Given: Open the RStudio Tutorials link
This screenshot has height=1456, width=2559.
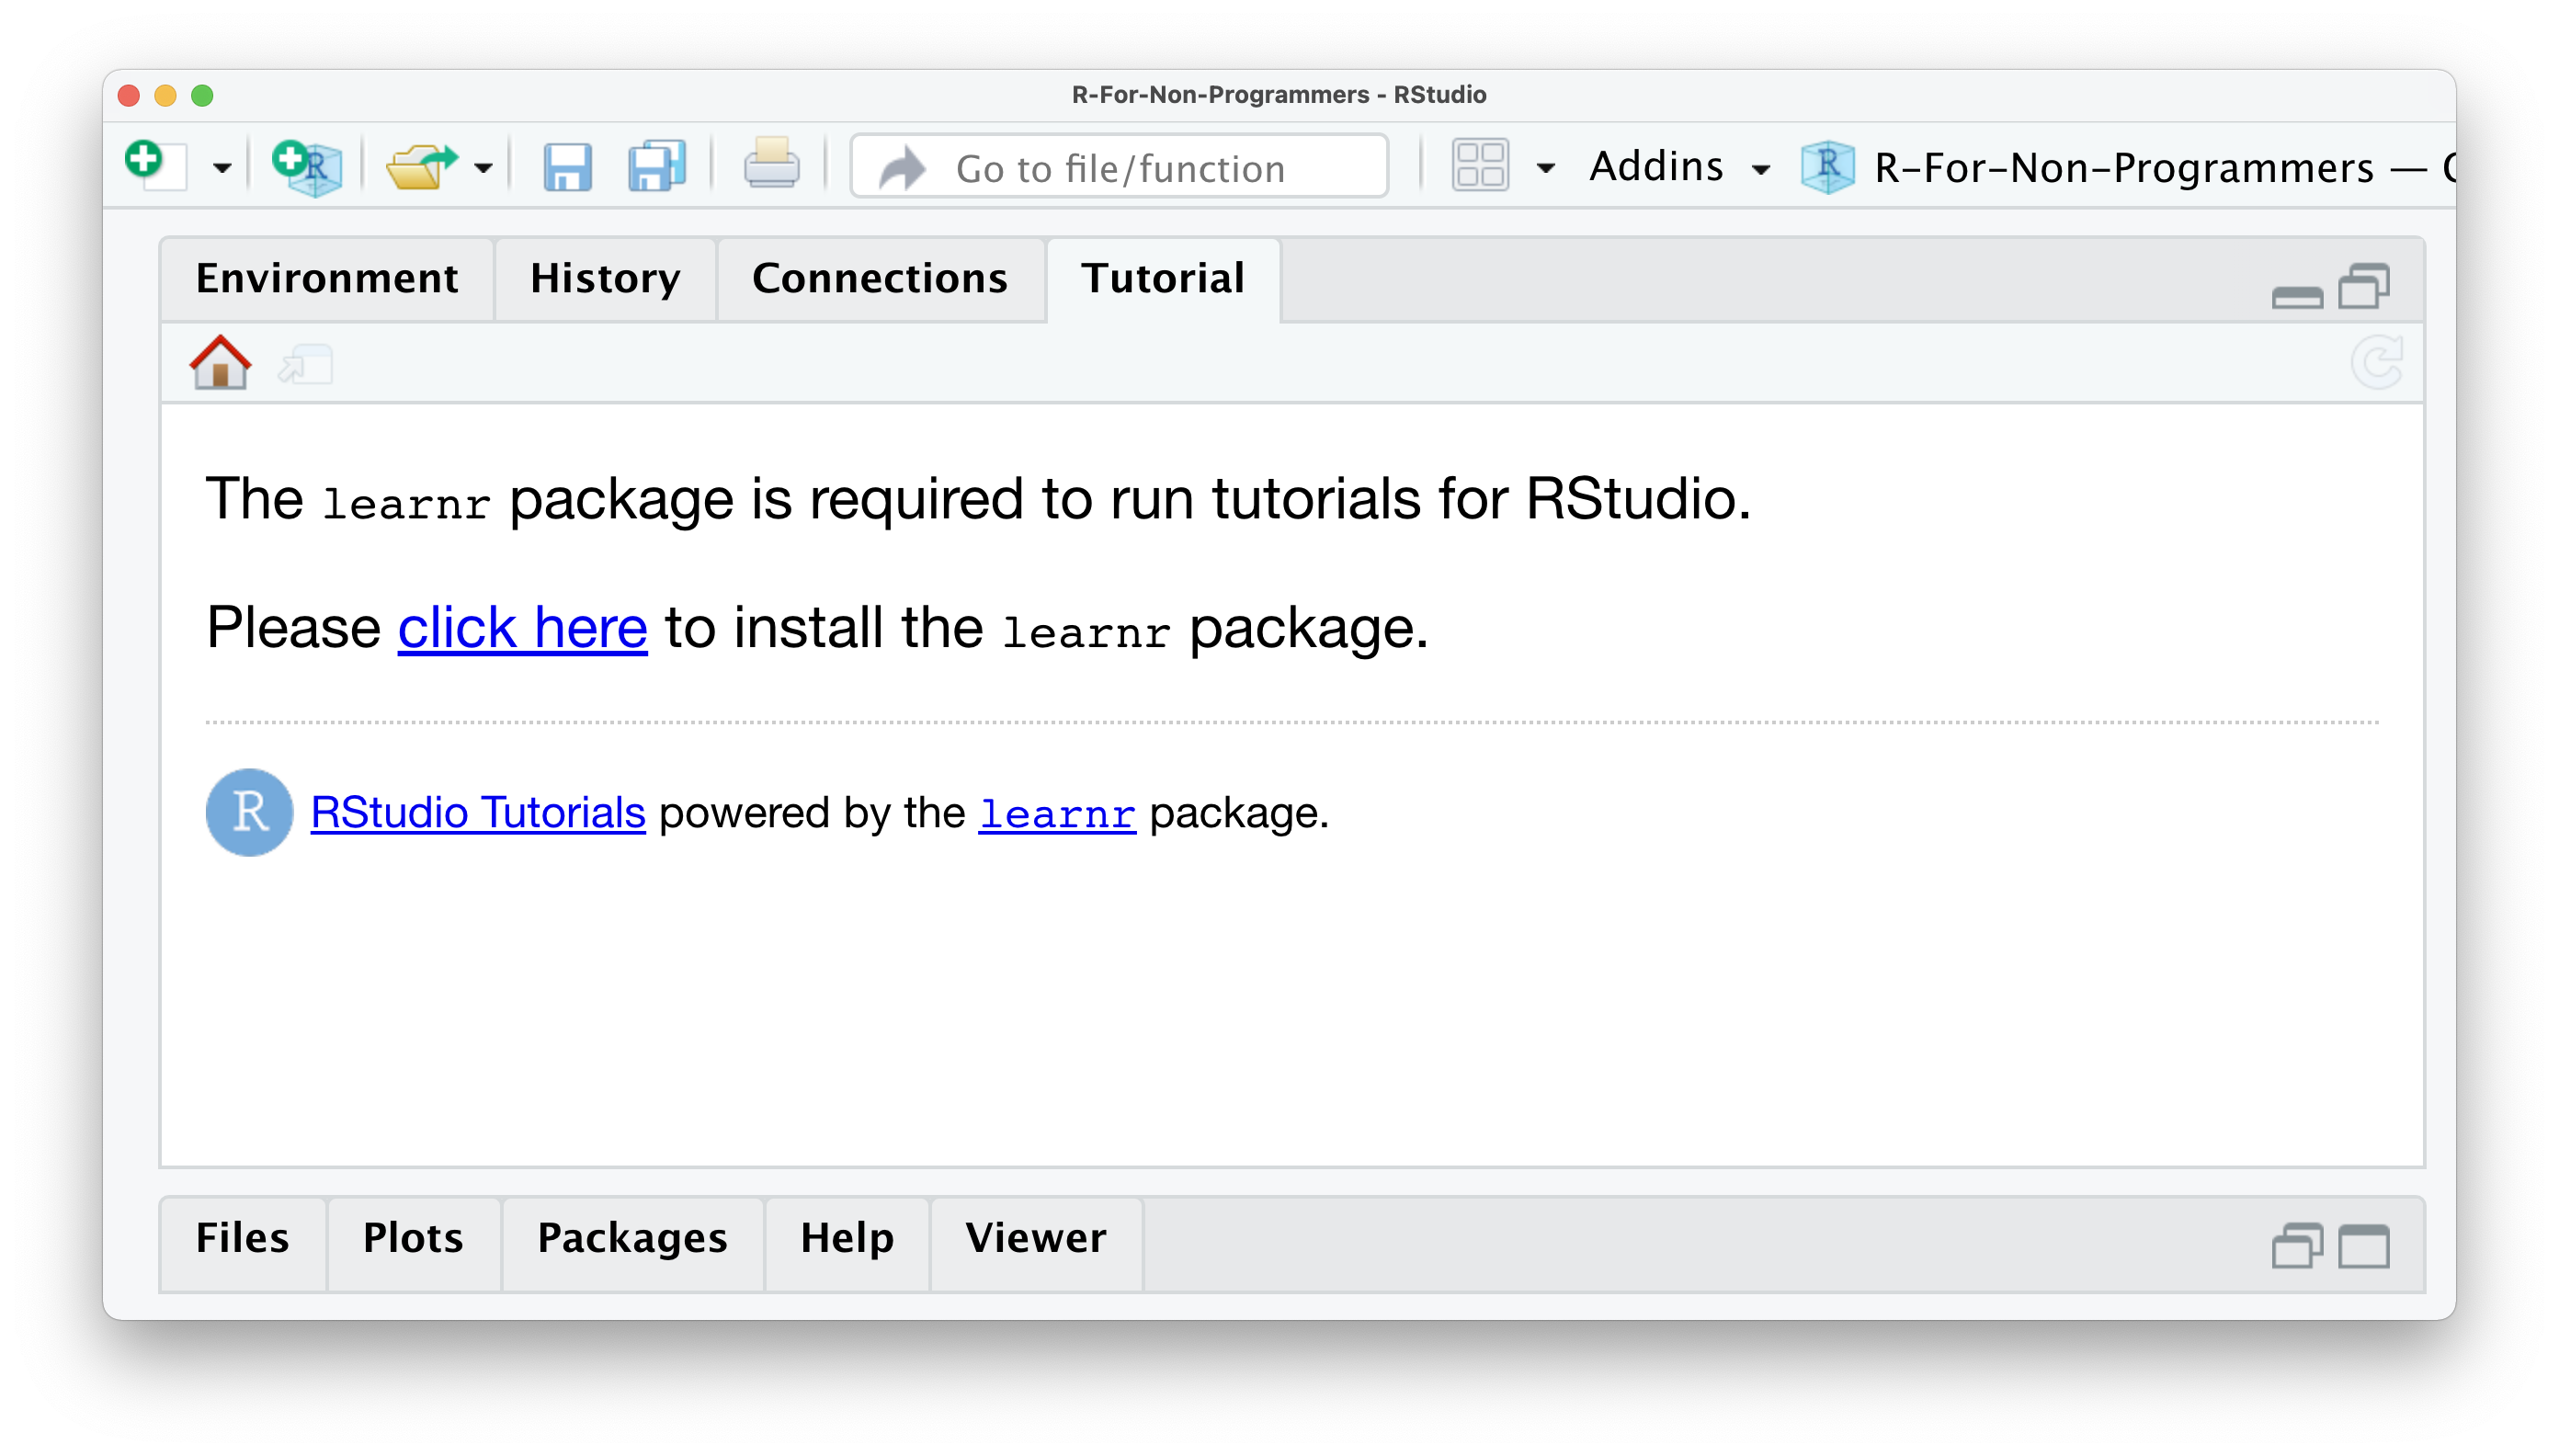Looking at the screenshot, I should click(x=478, y=812).
